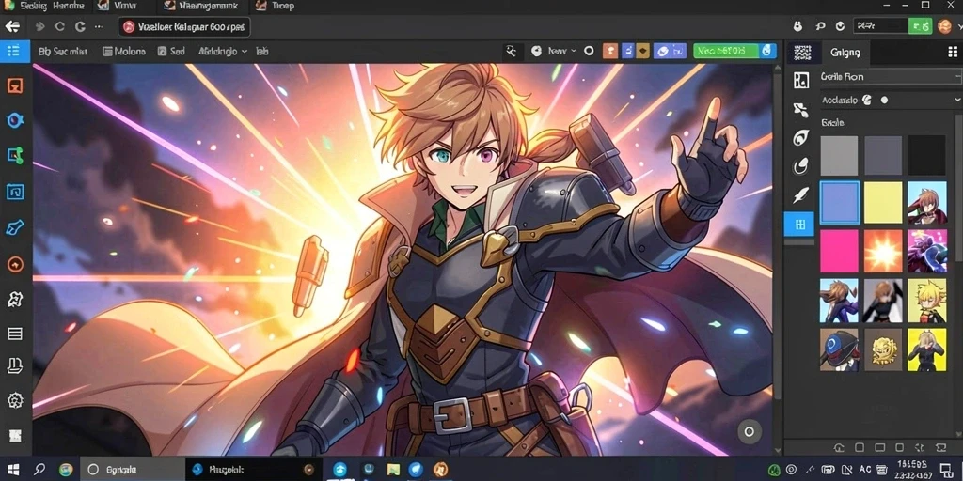
Task: Open the settings gear in left sidebar
Action: (x=15, y=400)
